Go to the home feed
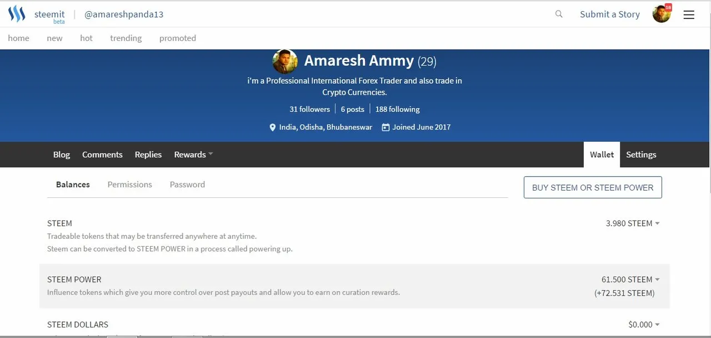711x338 pixels. (18, 38)
